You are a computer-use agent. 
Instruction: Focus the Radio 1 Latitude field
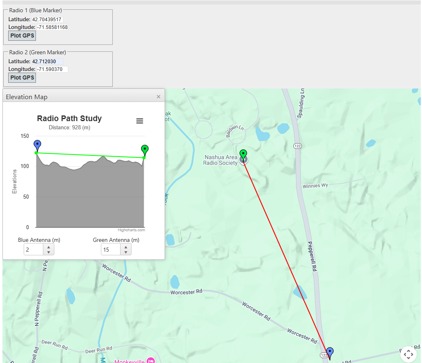point(47,19)
